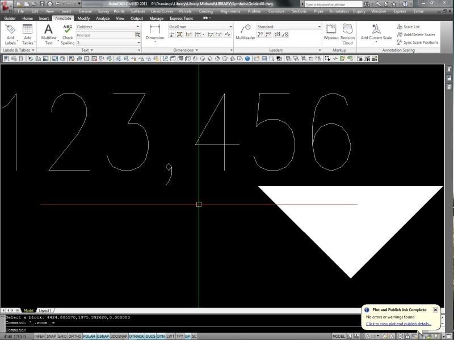Toggle OTRACK object snap tracking
The height and width of the screenshot is (340, 454).
coord(136,336)
